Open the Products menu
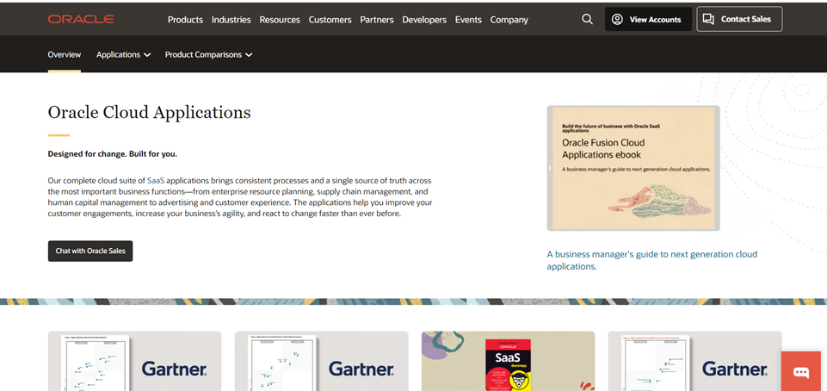Viewport: 827px width, 391px height. pos(185,20)
